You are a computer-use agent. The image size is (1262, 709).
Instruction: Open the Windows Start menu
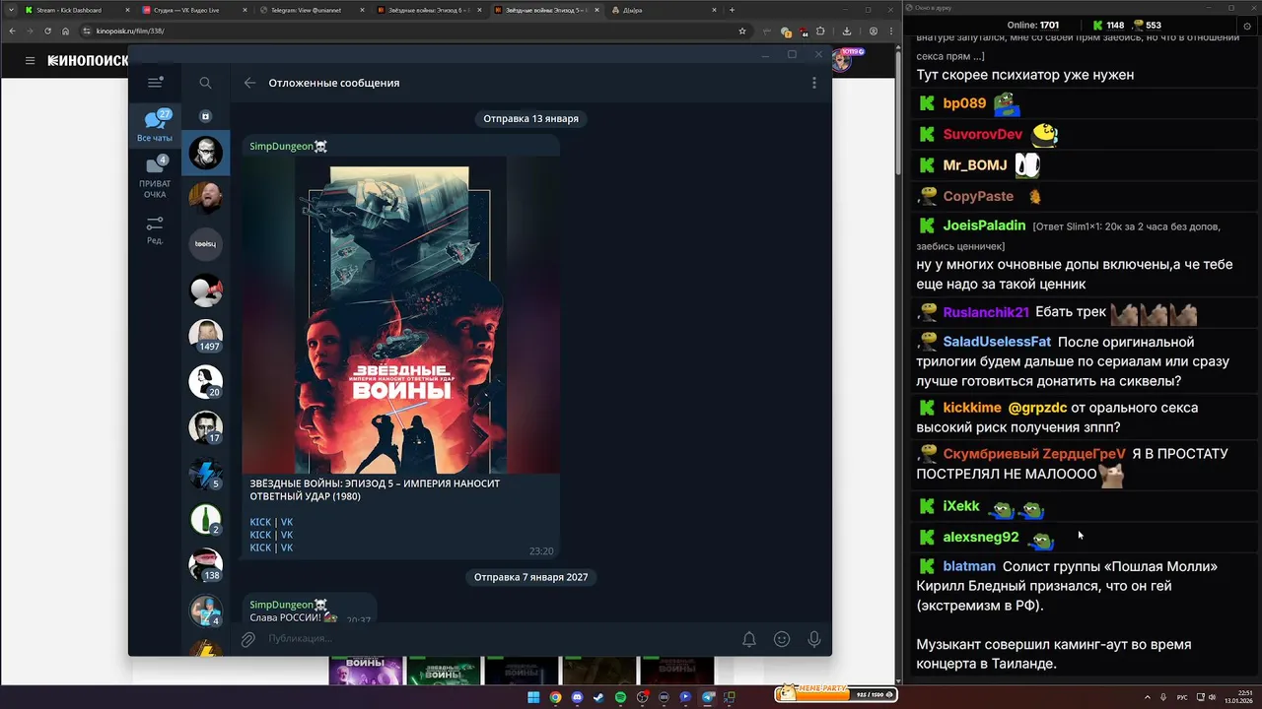click(x=533, y=697)
